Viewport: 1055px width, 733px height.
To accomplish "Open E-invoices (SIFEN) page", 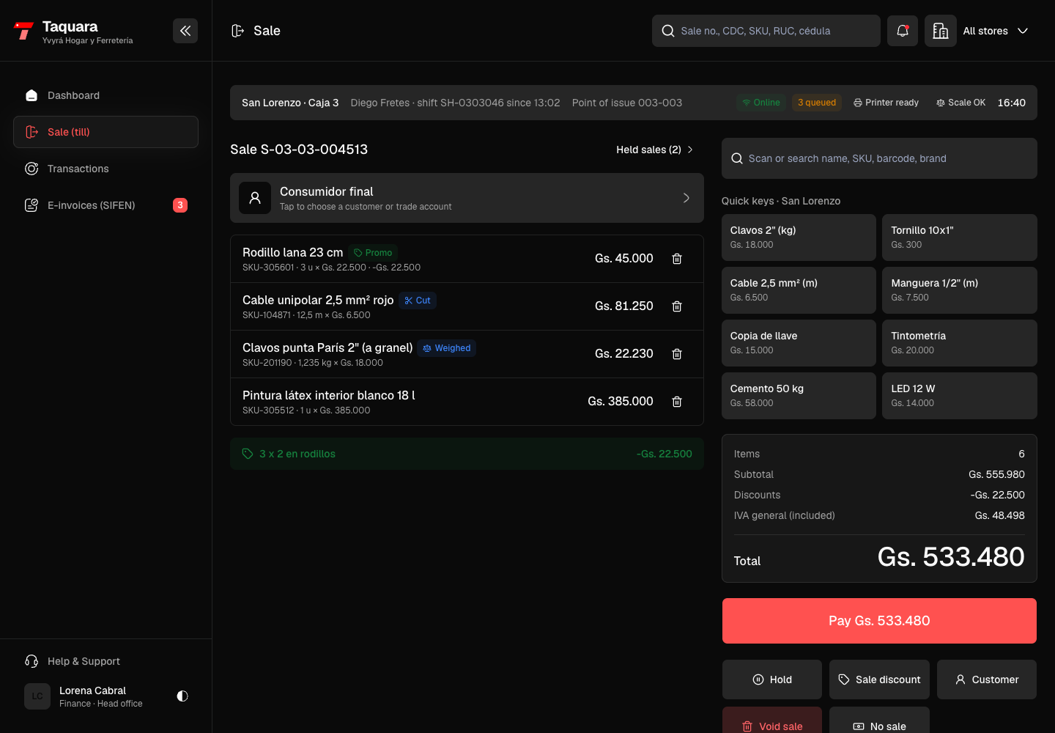I will pos(105,205).
